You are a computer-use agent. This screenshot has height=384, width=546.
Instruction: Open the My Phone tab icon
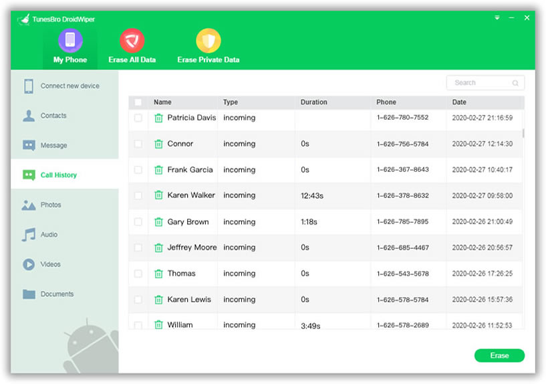click(70, 41)
